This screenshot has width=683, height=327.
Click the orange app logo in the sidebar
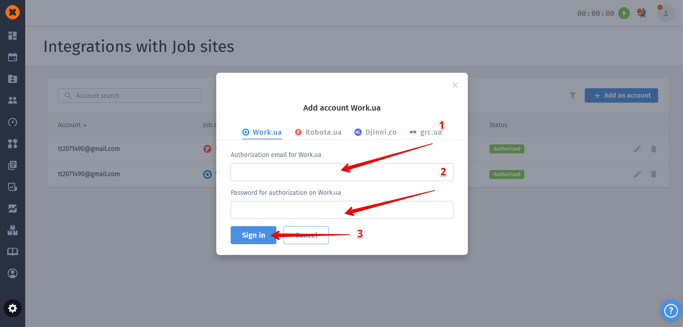(x=13, y=12)
